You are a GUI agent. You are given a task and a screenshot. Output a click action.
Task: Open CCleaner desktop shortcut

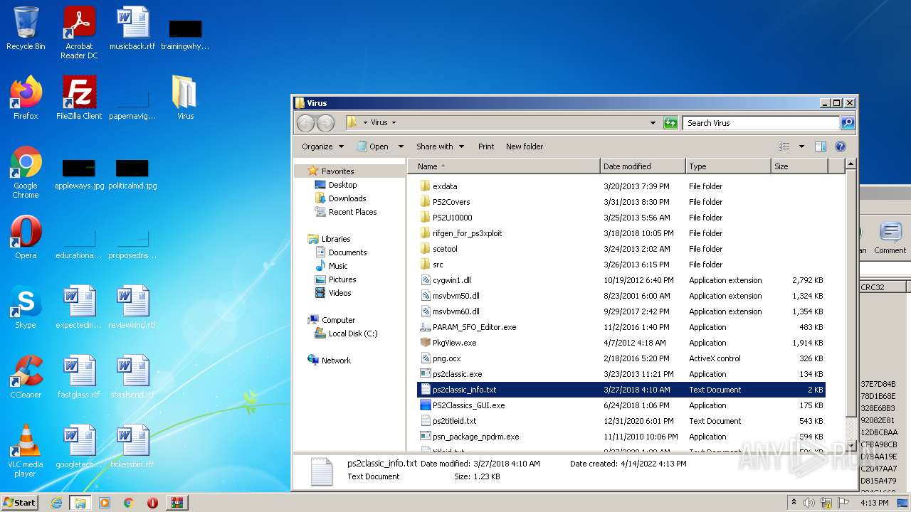click(x=26, y=377)
